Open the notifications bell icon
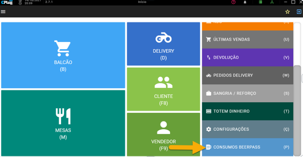This screenshot has height=157, width=303. tap(245, 2)
